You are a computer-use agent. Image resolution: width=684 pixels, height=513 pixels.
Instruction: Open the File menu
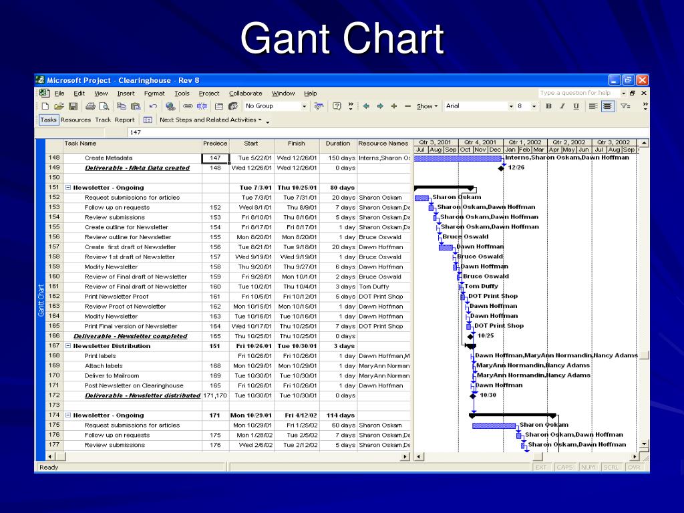pos(59,94)
